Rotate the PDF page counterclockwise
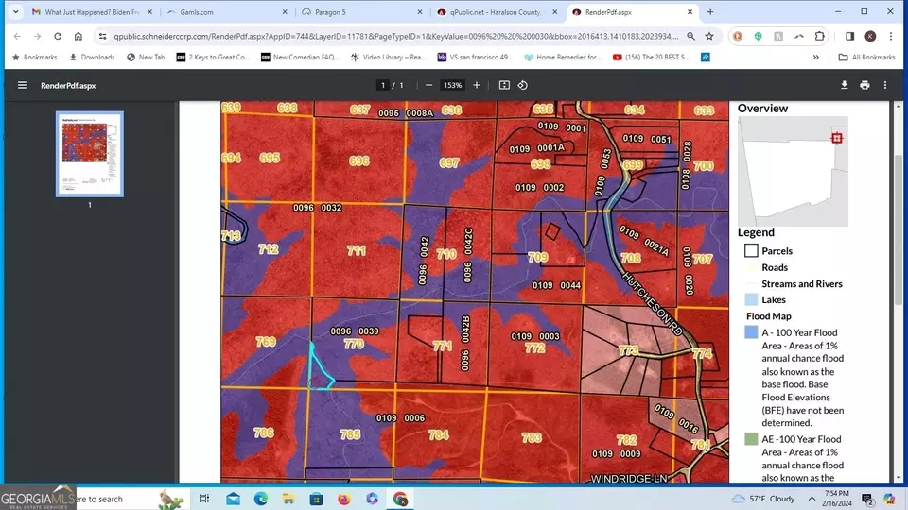Viewport: 908px width, 510px height. pyautogui.click(x=523, y=85)
